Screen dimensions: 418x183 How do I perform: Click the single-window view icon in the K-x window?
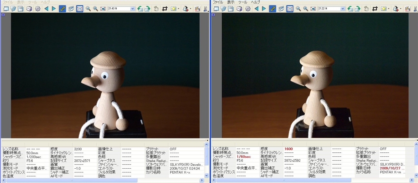pyautogui.click(x=6, y=9)
